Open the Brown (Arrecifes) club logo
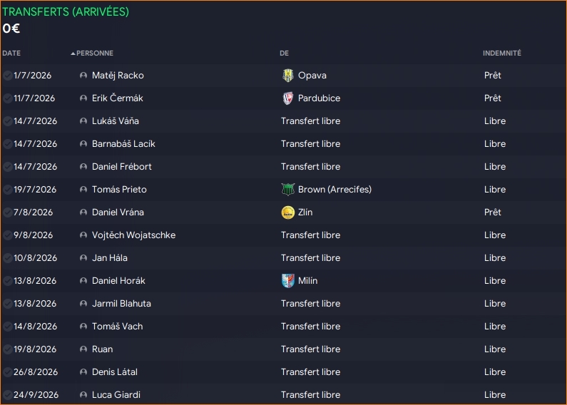This screenshot has width=567, height=405. pyautogui.click(x=288, y=190)
